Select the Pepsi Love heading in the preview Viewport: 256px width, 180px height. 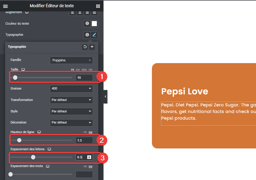185,91
